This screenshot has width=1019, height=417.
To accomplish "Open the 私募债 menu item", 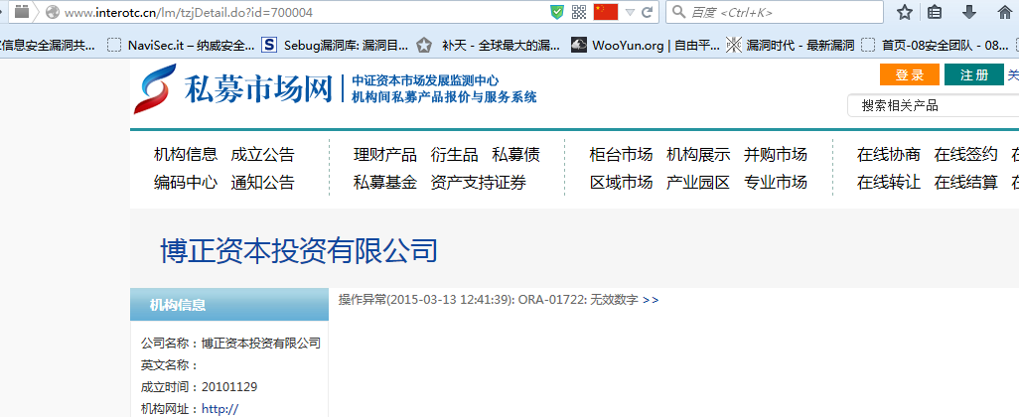I will 516,155.
